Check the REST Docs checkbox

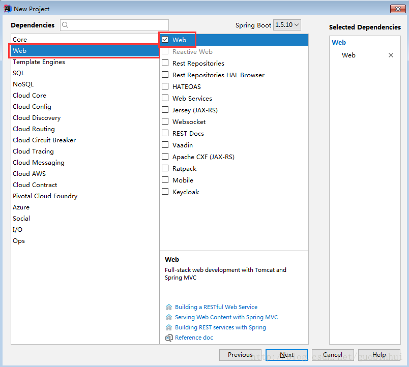click(x=165, y=133)
